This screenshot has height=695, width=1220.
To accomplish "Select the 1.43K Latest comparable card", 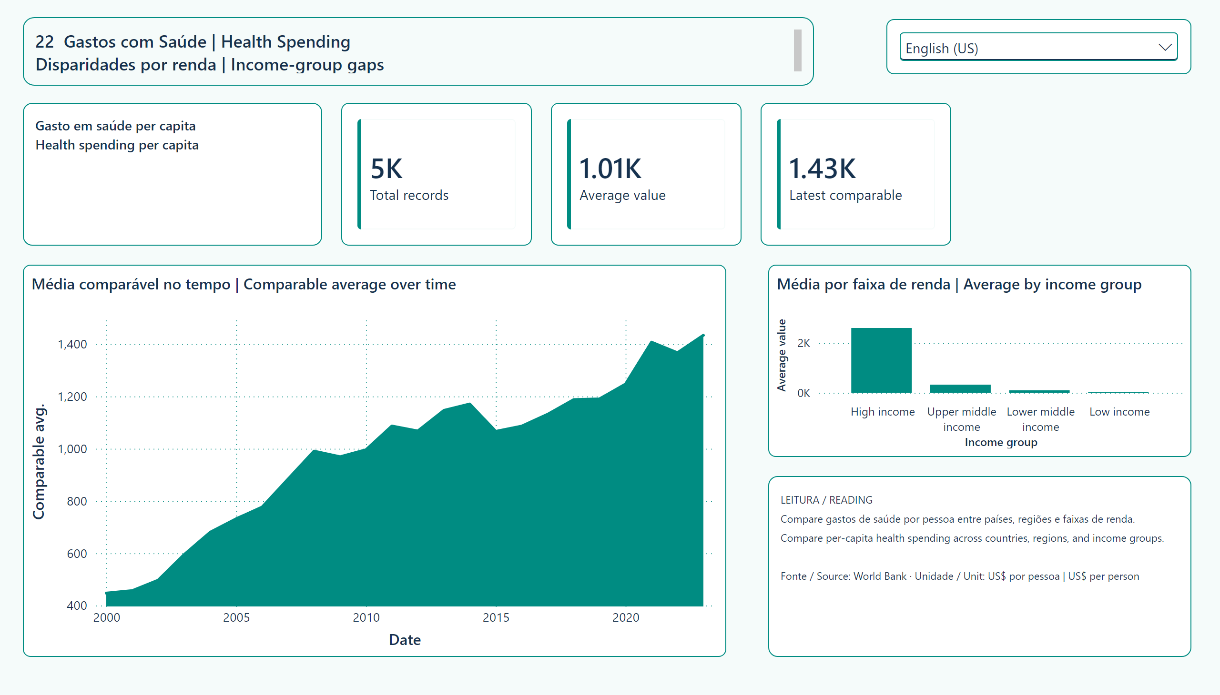I will [855, 174].
